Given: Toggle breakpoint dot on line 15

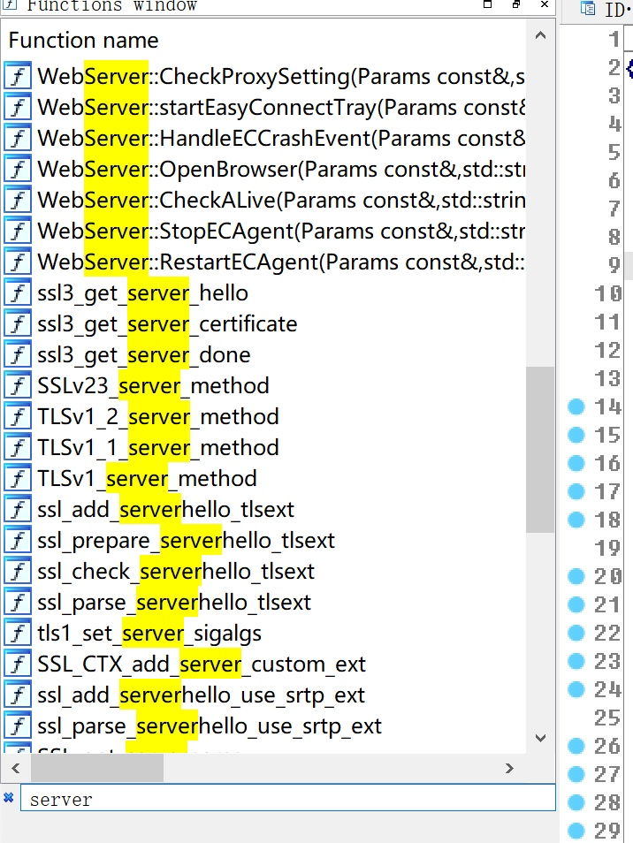Looking at the screenshot, I should tap(576, 435).
